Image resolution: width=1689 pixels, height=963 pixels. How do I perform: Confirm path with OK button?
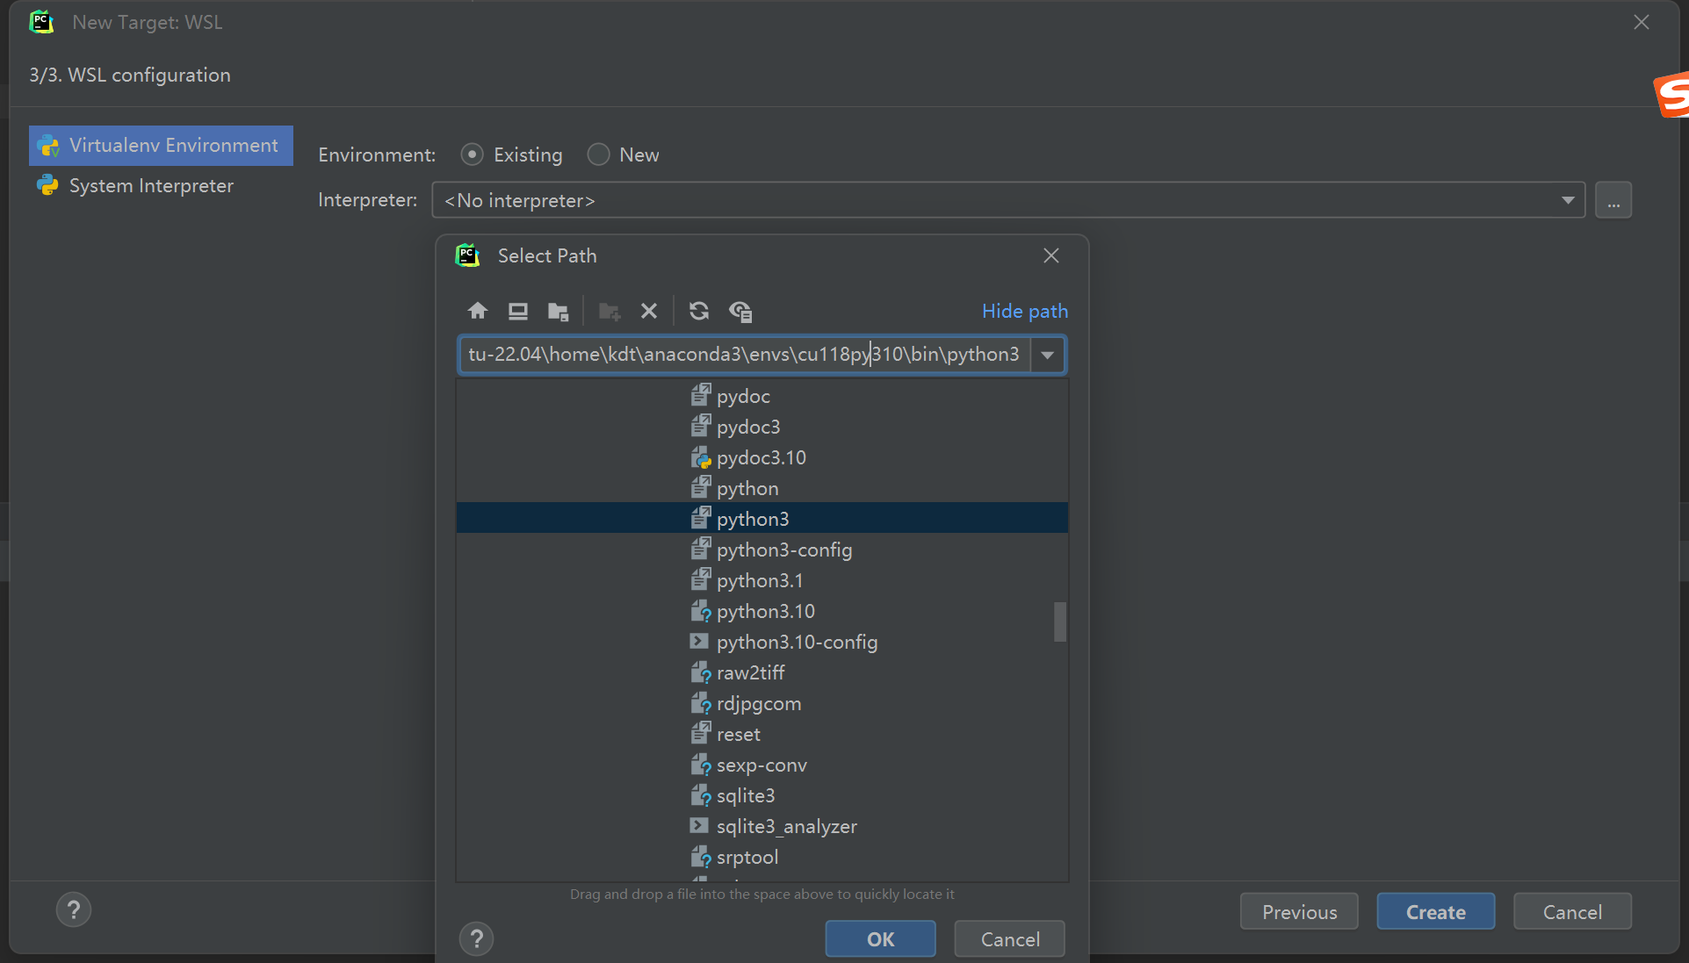click(x=880, y=939)
